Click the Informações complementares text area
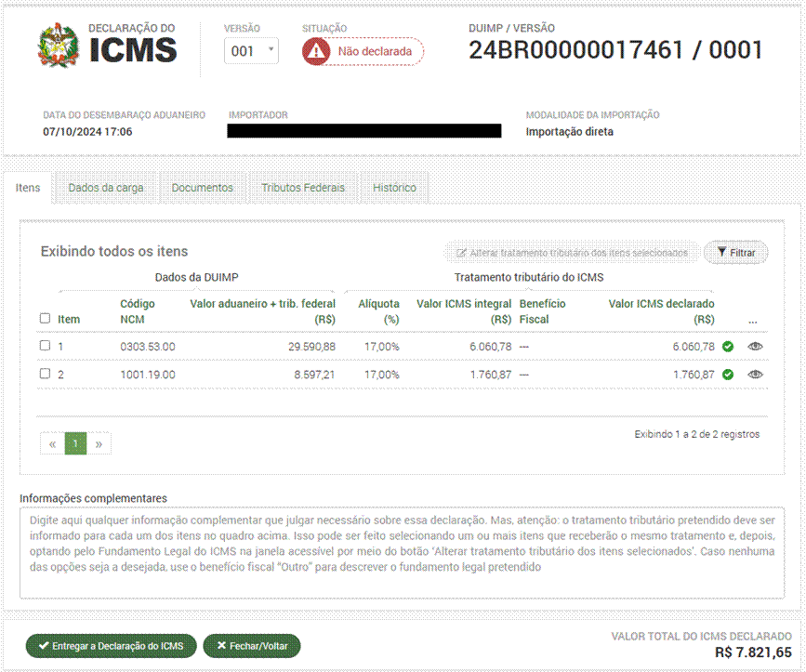The image size is (806, 672). click(x=402, y=552)
